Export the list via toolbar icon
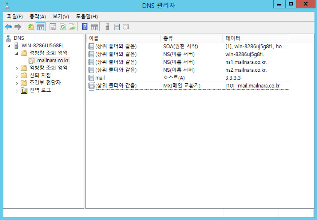The width and height of the screenshot is (317, 220). pyautogui.click(x=72, y=27)
